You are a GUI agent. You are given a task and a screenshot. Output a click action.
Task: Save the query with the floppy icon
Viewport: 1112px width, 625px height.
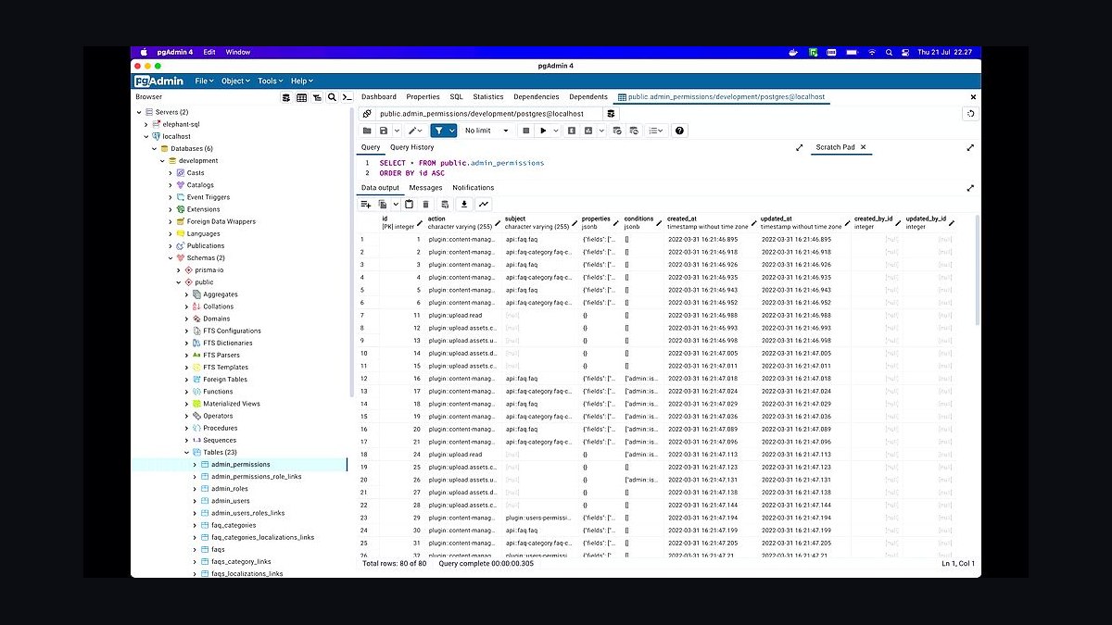tap(383, 131)
